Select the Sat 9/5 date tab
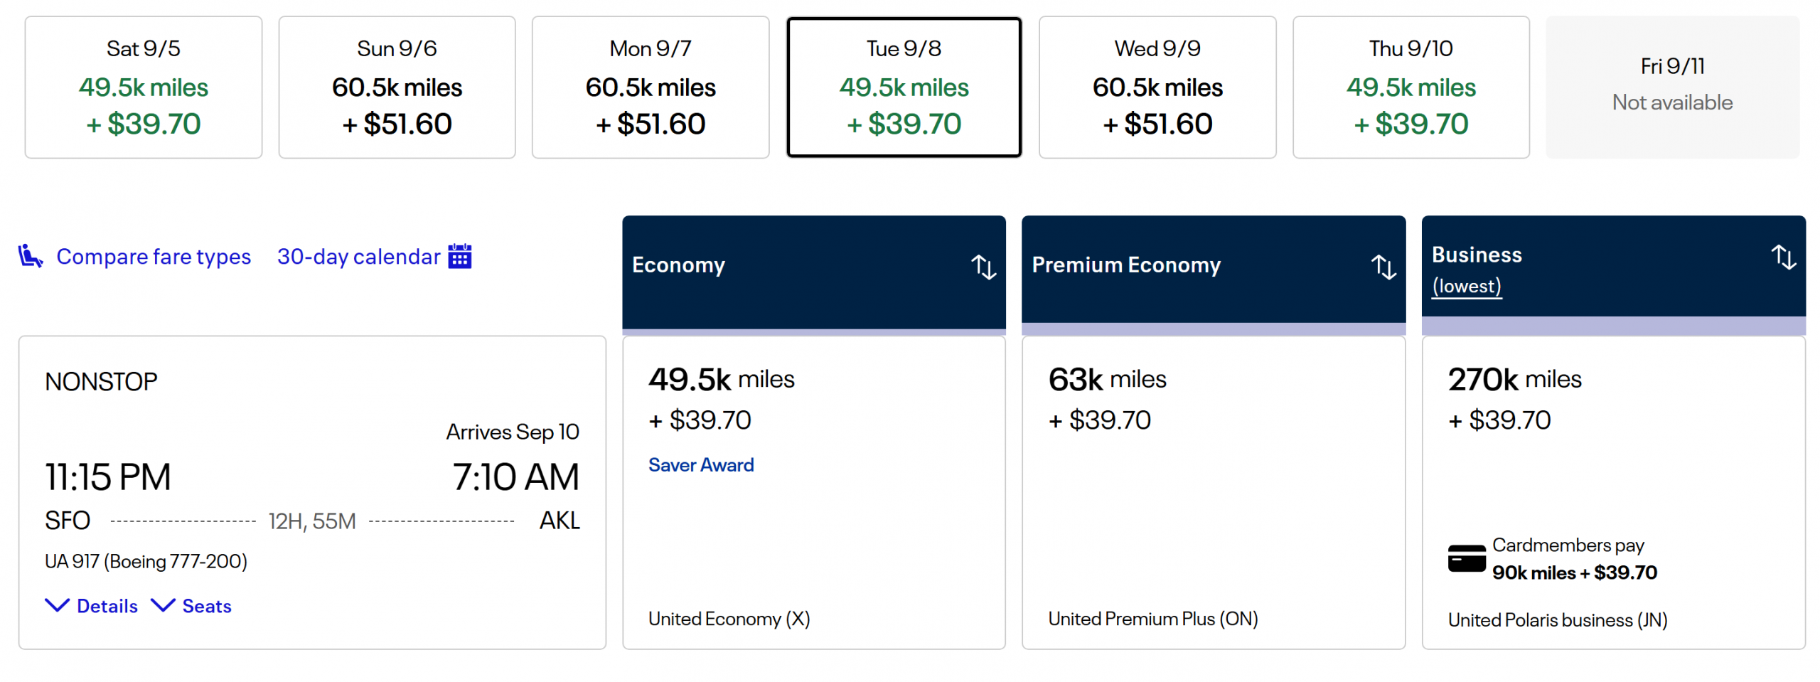The height and width of the screenshot is (682, 1820). point(143,87)
